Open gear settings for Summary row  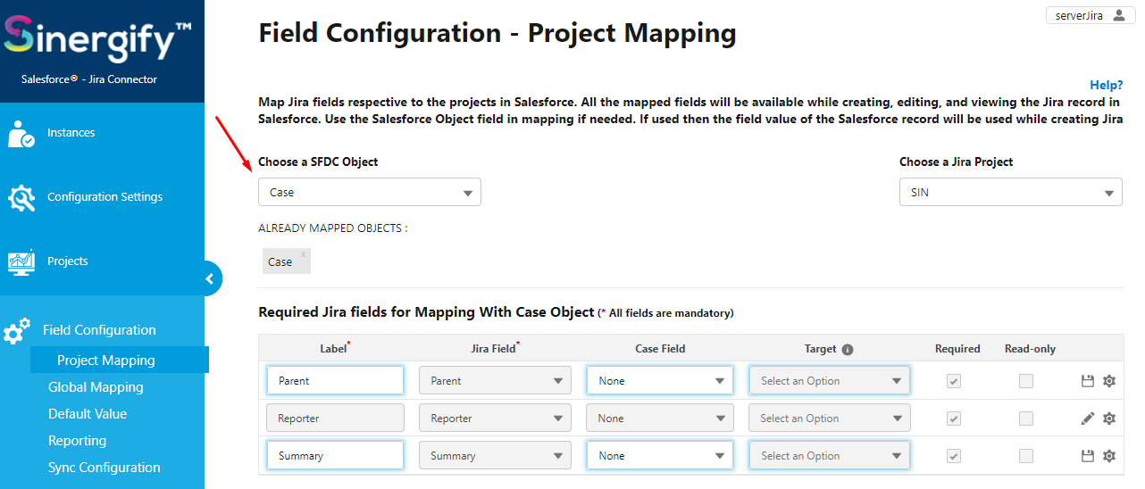pos(1109,456)
